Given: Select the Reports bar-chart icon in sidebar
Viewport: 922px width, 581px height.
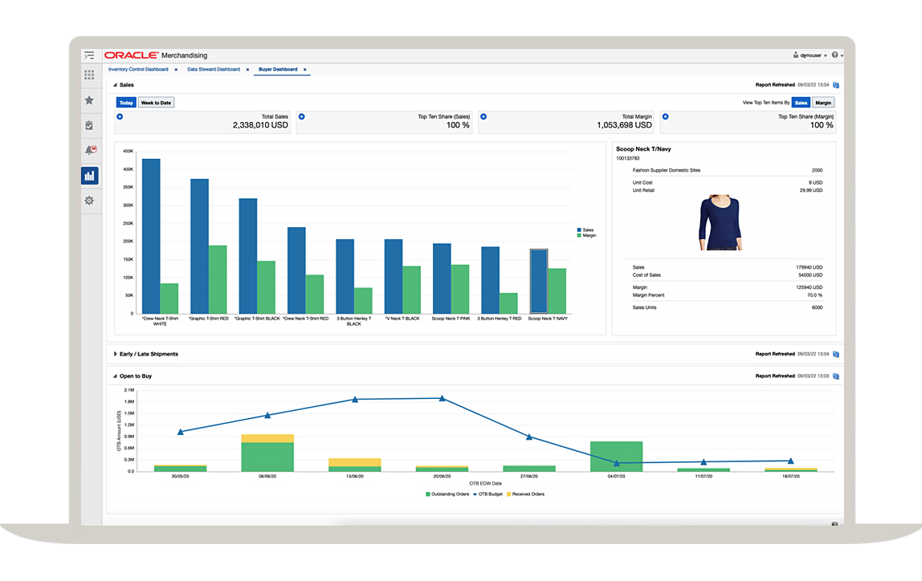Looking at the screenshot, I should pyautogui.click(x=89, y=176).
